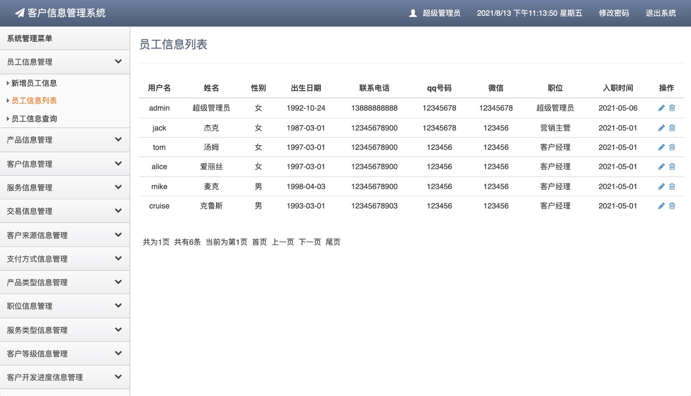Viewport: 691px width, 396px height.
Task: Edit the tom row with pencil icon
Action: (661, 147)
